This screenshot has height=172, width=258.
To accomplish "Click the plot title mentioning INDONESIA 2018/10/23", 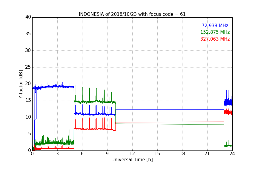I will click(132, 14).
